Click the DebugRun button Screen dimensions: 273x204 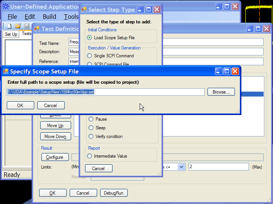click(114, 193)
